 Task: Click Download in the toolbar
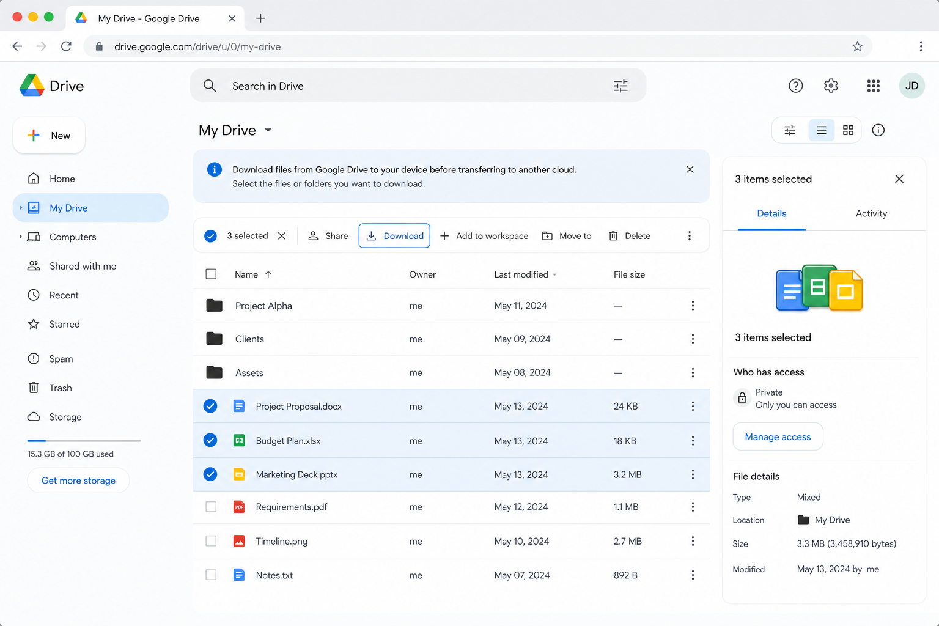[394, 236]
